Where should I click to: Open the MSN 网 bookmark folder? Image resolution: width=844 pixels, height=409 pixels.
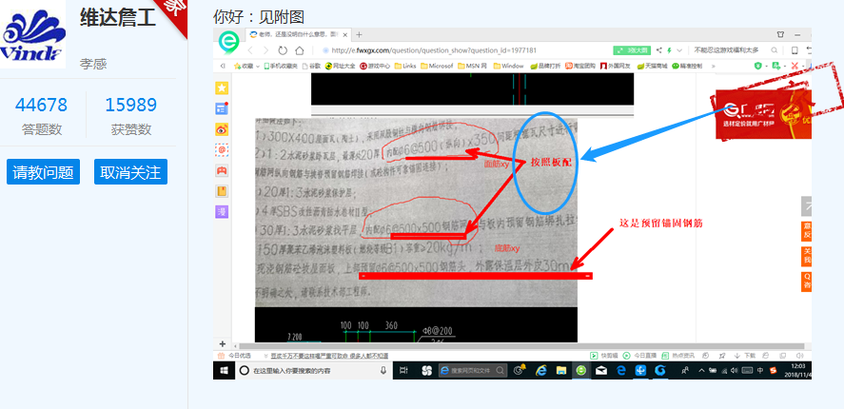(x=473, y=66)
